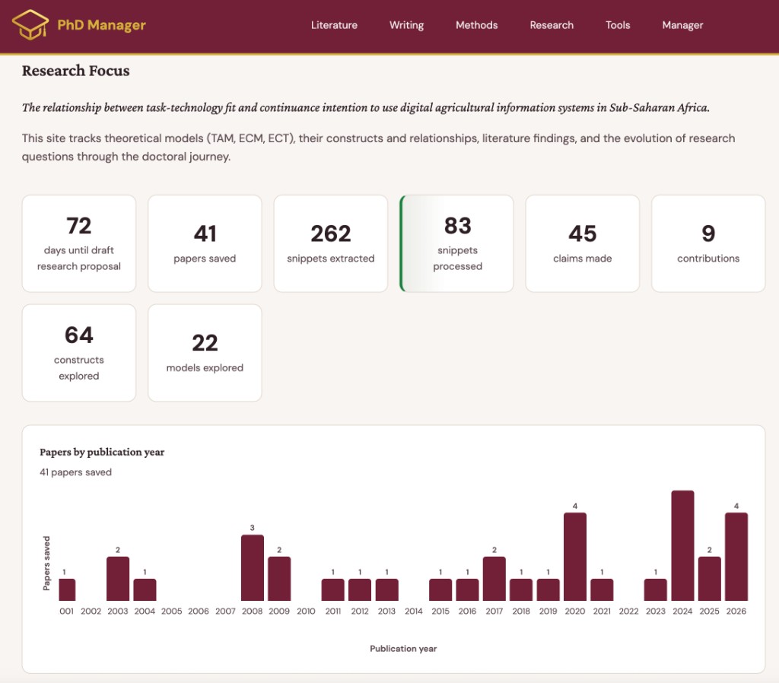
Task: Open the Methods menu
Action: 476,25
